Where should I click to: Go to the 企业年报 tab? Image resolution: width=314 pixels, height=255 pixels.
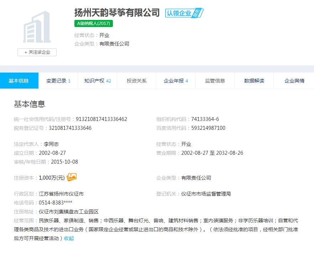pos(176,81)
